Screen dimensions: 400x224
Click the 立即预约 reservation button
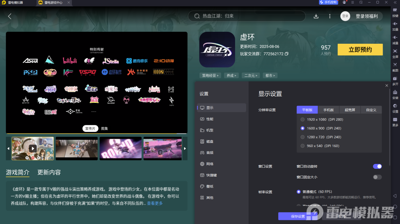(360, 49)
